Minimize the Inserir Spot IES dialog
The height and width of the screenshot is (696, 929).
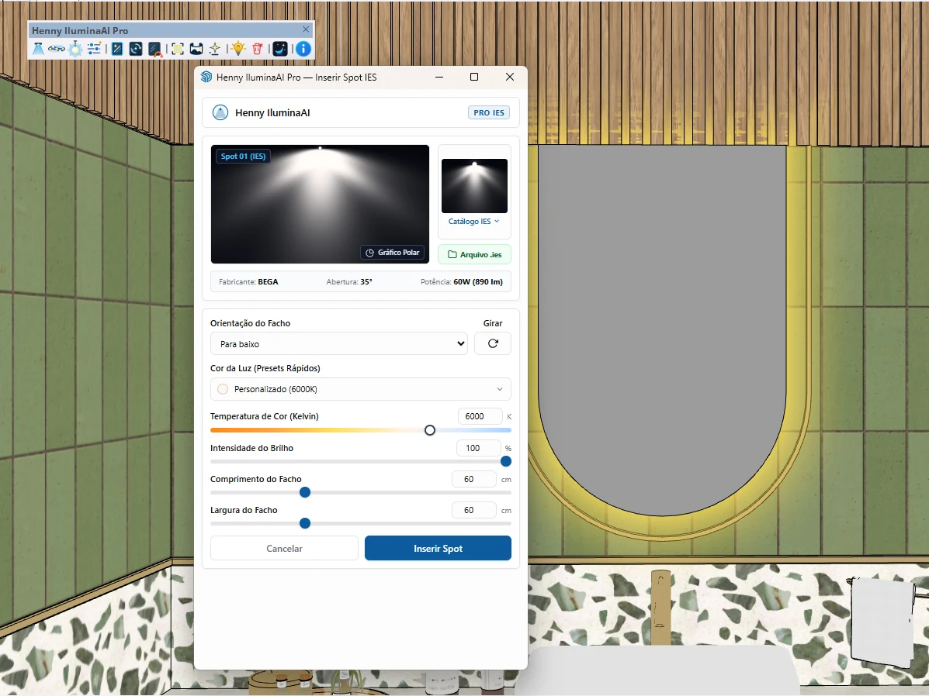click(439, 77)
